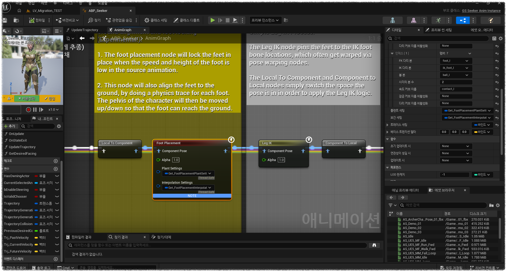
Task: Click the frame-advance play button in toolbar
Action: tap(220, 20)
